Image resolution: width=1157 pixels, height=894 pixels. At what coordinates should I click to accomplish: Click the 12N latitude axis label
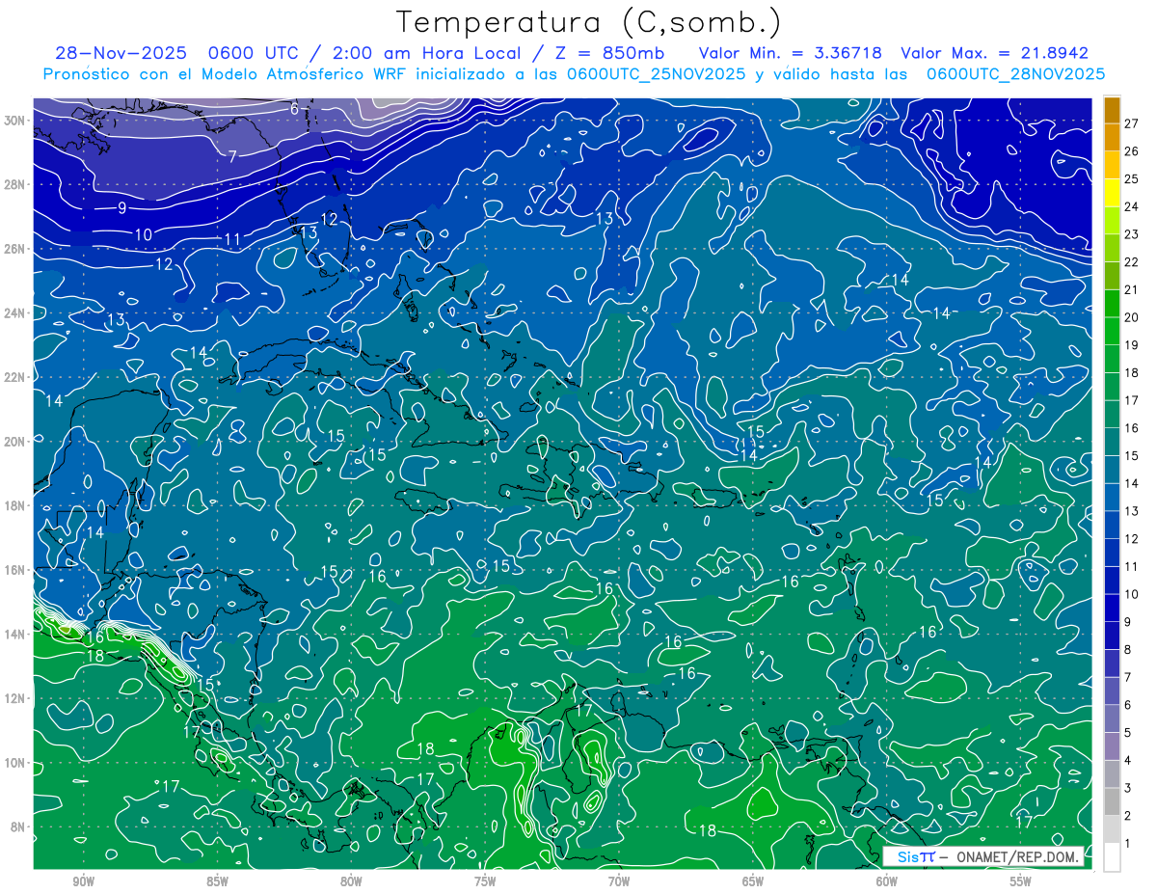click(14, 698)
